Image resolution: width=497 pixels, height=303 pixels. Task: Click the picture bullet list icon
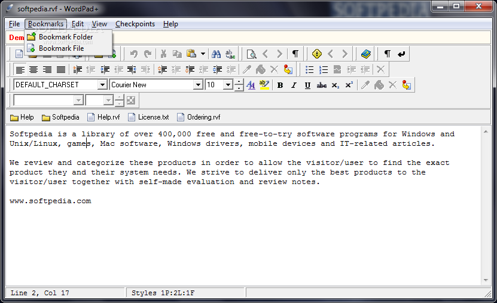click(x=337, y=70)
